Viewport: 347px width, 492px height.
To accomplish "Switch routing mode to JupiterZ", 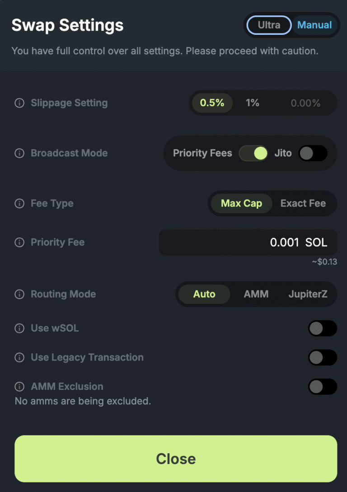I will point(308,294).
